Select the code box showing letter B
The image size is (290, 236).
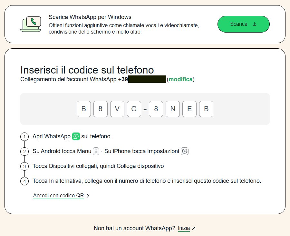point(84,109)
